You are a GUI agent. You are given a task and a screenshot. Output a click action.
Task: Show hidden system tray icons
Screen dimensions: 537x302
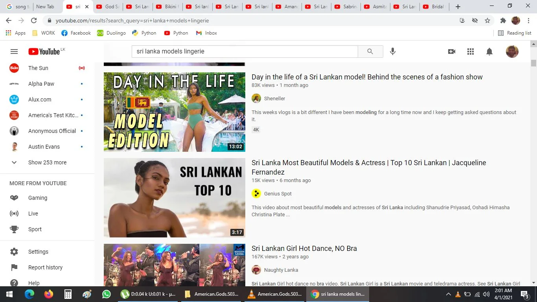point(448,294)
